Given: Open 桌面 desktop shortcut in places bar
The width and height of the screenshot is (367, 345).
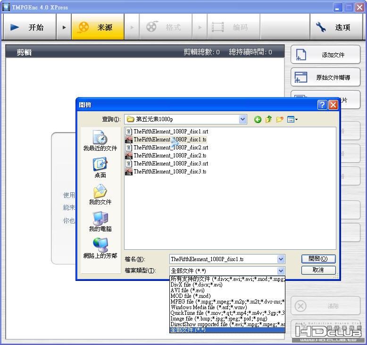Looking at the screenshot, I should [100, 168].
